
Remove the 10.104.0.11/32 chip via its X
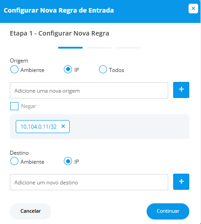pos(63,126)
